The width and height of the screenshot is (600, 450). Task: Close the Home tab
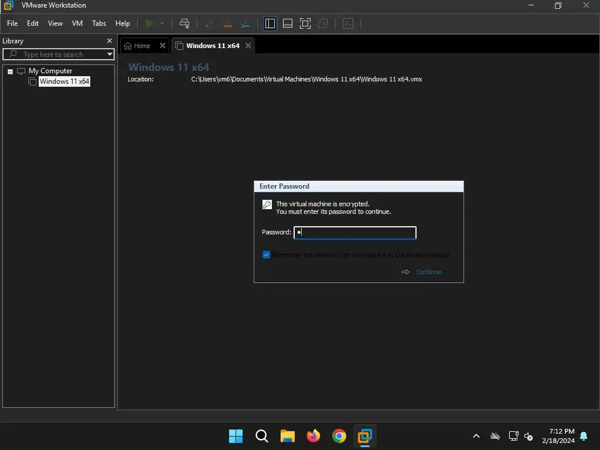[x=162, y=46]
